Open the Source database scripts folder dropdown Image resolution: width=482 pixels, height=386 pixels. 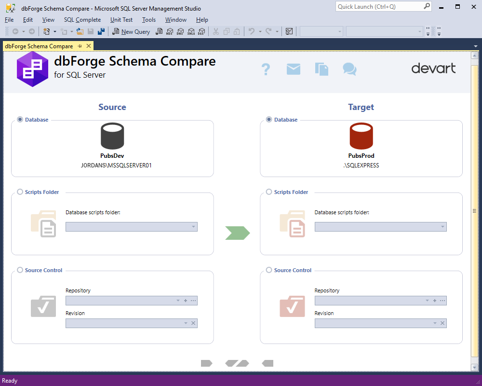tap(193, 227)
